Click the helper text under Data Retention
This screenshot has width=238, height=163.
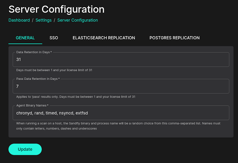click(x=54, y=70)
